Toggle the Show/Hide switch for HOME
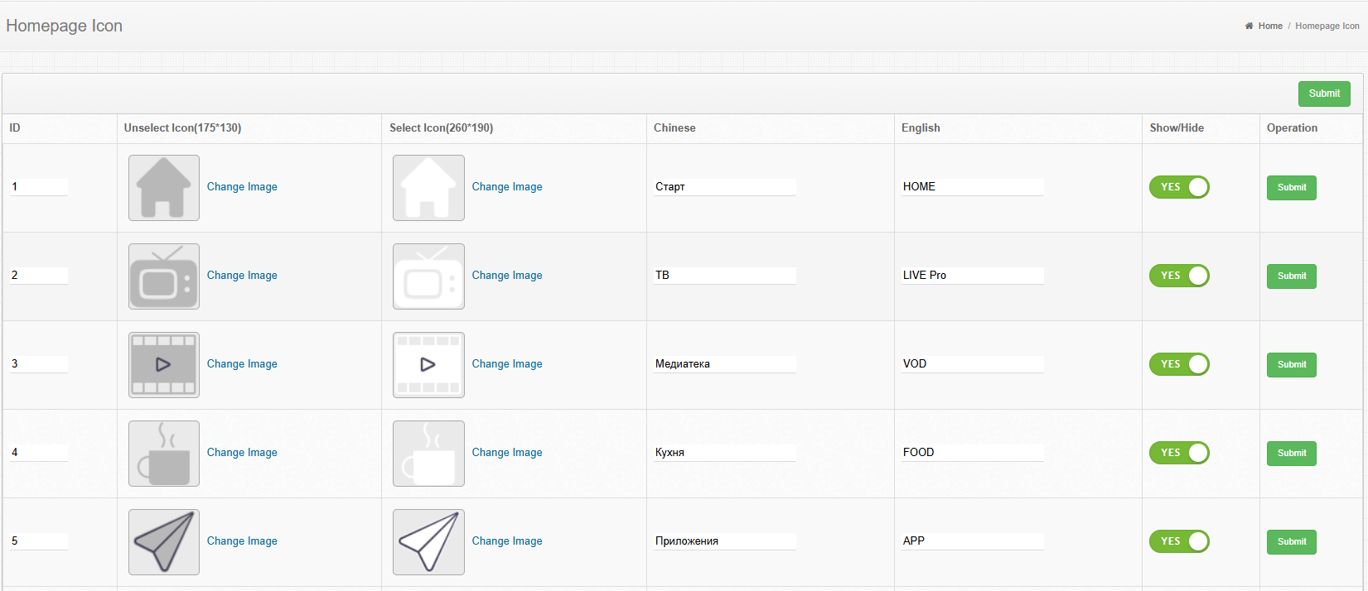The image size is (1368, 591). (1178, 187)
